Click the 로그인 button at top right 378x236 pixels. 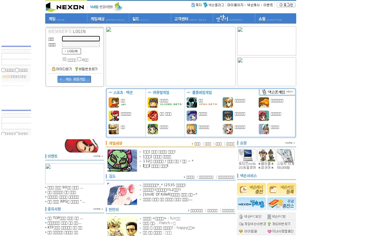pos(286,5)
